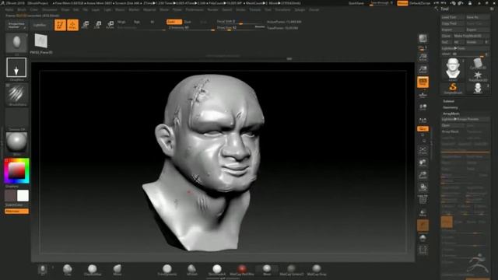Select the ClayBuildup brush at bottom
This screenshot has height=280, width=498.
click(x=93, y=270)
